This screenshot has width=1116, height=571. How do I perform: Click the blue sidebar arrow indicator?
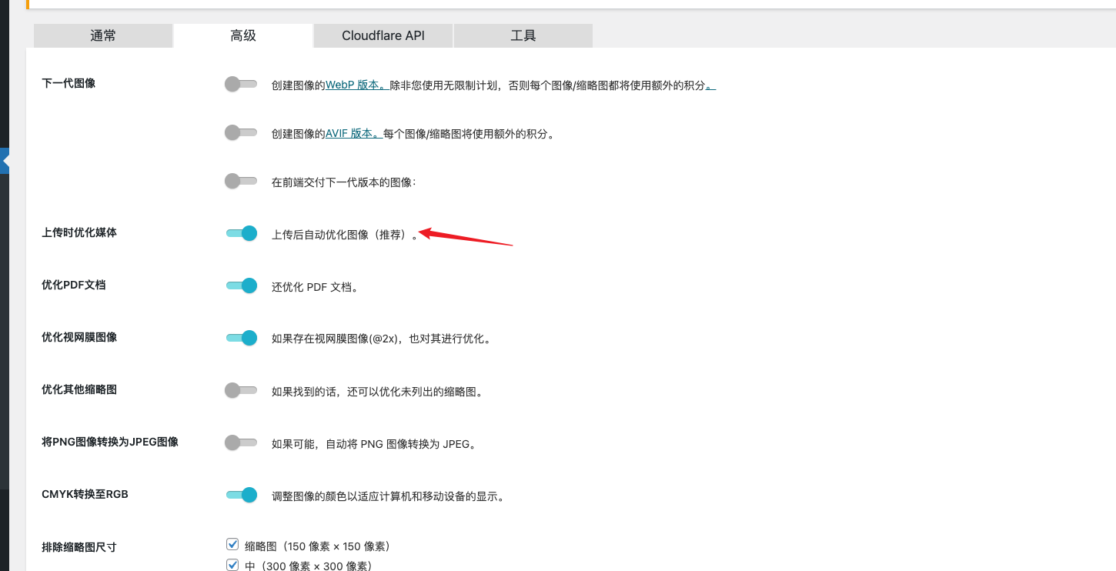coord(5,161)
